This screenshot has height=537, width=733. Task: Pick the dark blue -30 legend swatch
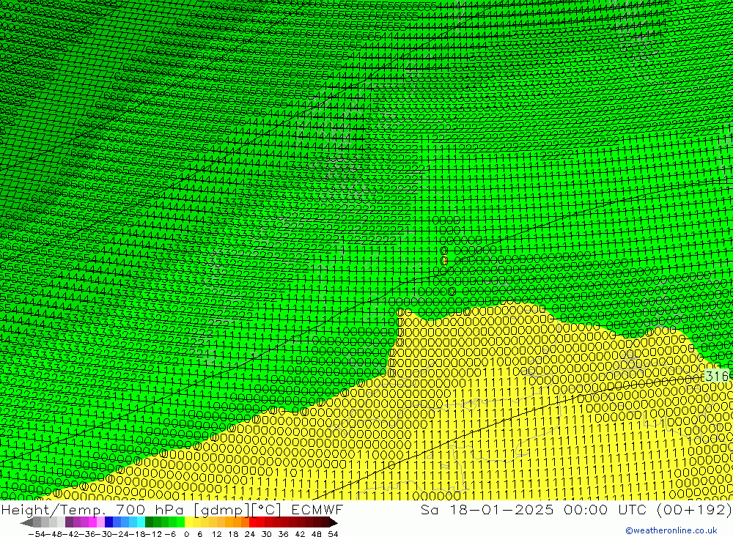(x=109, y=522)
